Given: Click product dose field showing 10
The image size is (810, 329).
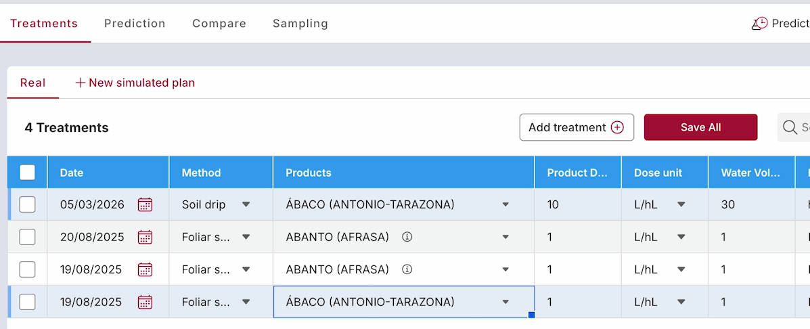Looking at the screenshot, I should tap(577, 204).
